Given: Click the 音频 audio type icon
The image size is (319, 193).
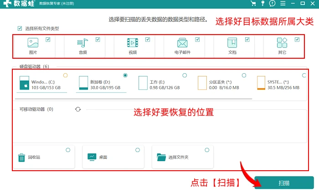Looking at the screenshot, I should tap(82, 43).
